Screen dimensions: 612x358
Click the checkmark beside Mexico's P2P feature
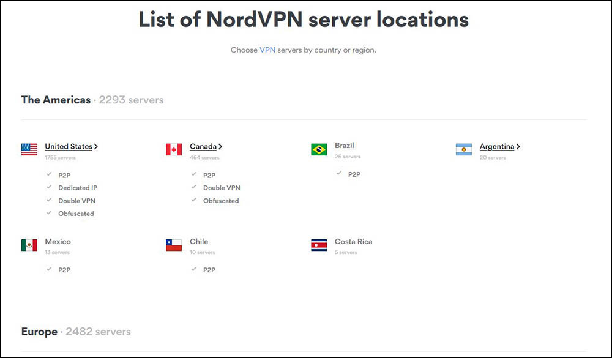49,269
